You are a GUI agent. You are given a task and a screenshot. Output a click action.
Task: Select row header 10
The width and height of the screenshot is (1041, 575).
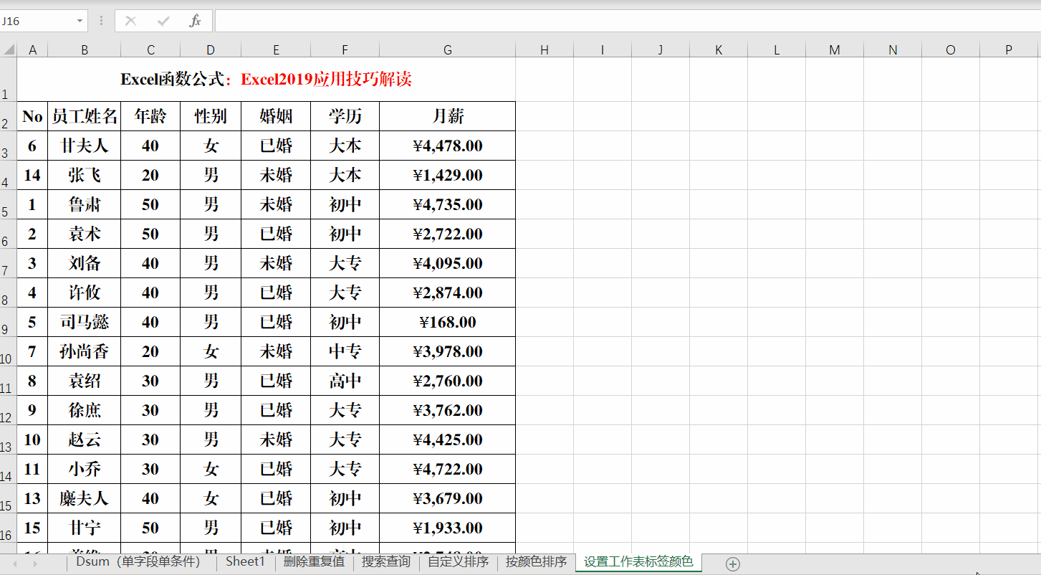point(8,351)
